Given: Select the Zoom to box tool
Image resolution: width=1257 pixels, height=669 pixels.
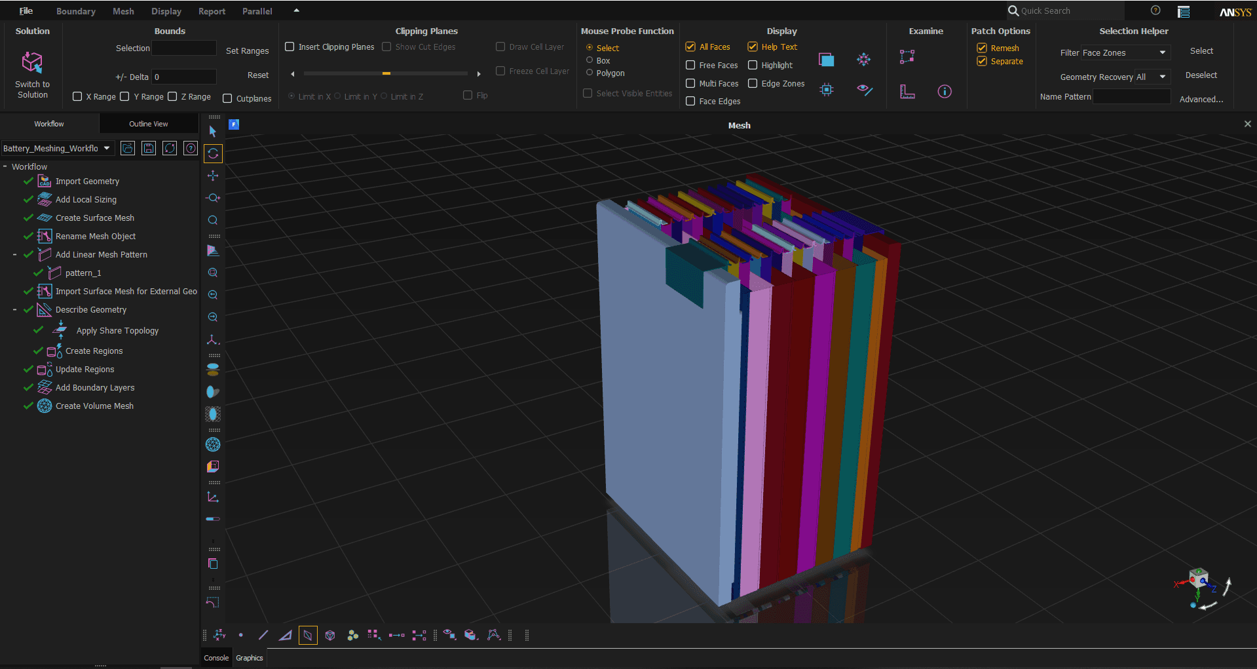Looking at the screenshot, I should click(213, 273).
